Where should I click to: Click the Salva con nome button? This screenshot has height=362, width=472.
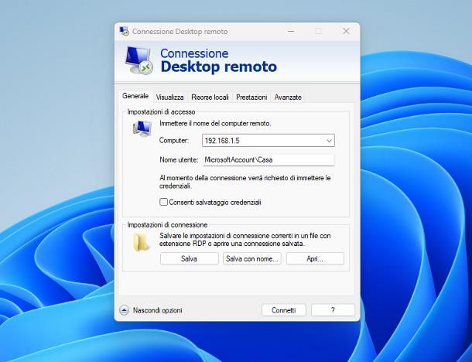(252, 258)
